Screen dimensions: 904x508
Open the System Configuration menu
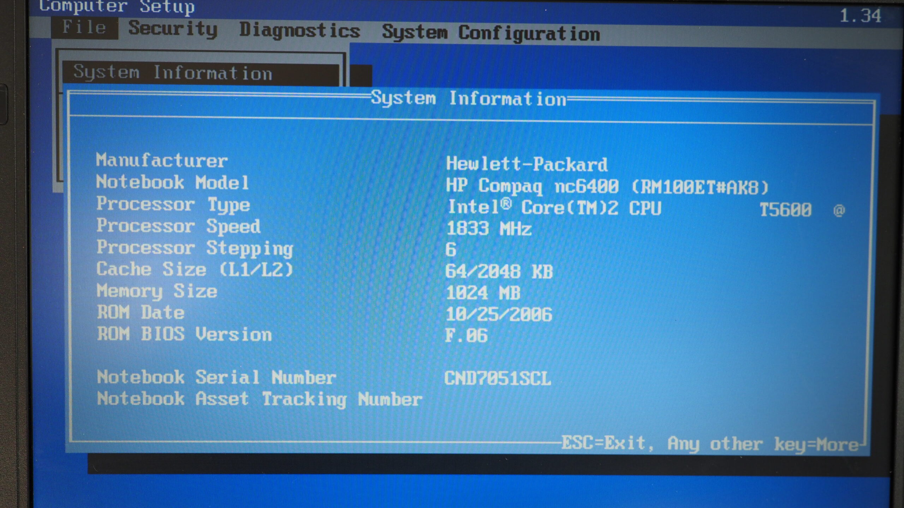[491, 33]
